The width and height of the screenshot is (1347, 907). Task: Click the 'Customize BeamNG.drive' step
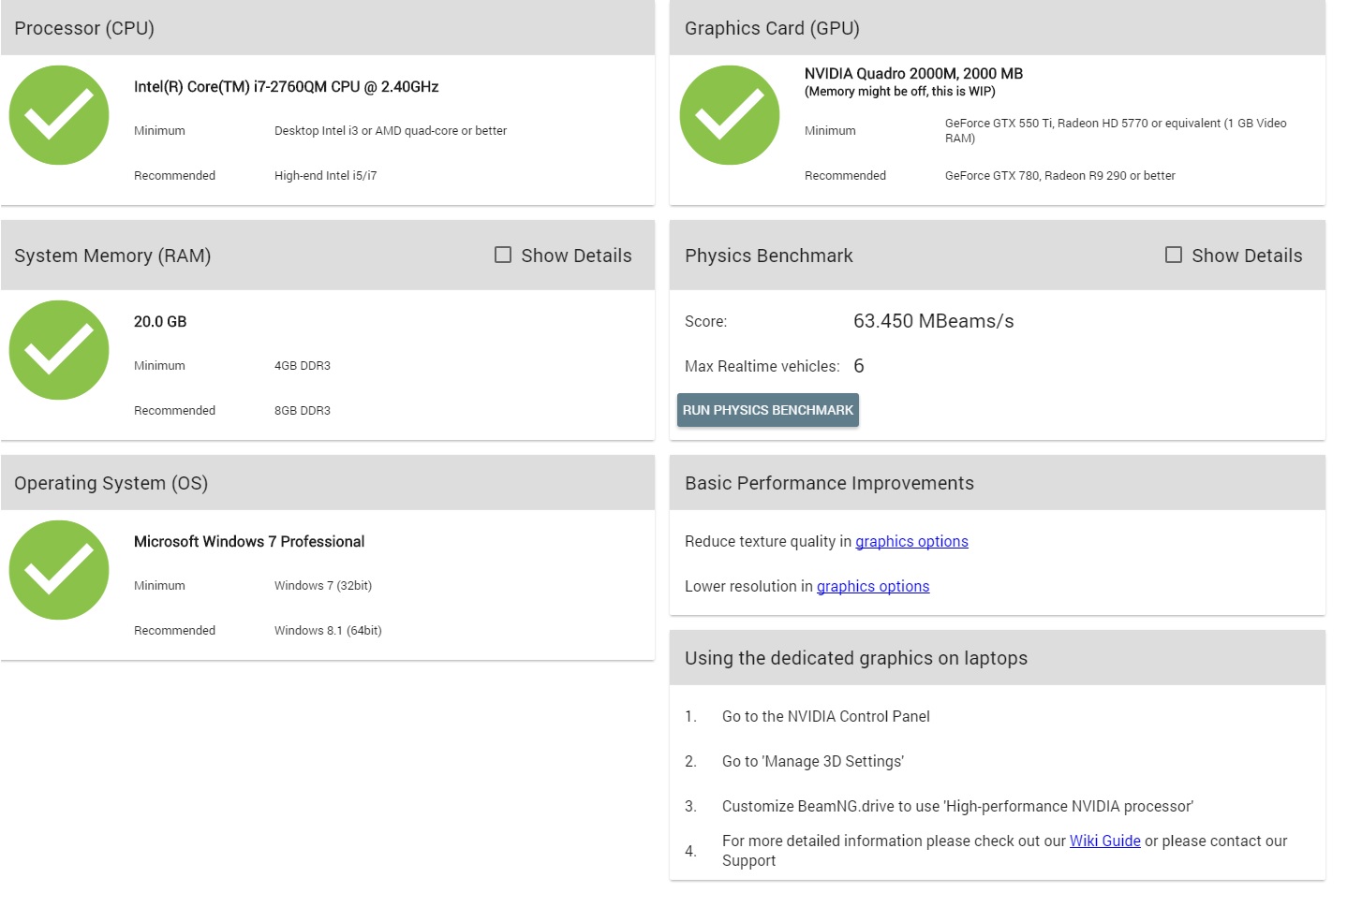pos(957,806)
